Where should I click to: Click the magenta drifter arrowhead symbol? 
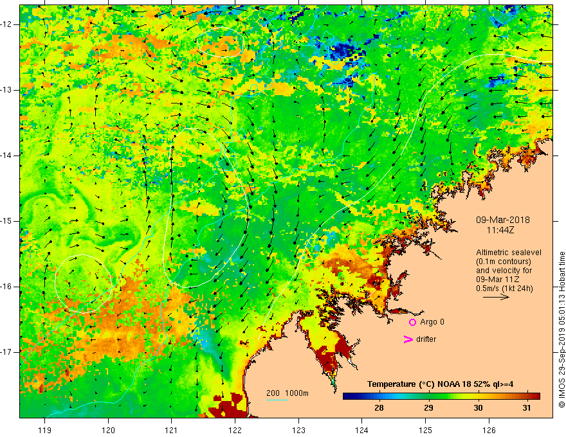coord(408,339)
